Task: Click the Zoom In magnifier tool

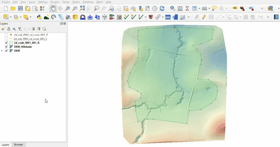Action: 67,8
